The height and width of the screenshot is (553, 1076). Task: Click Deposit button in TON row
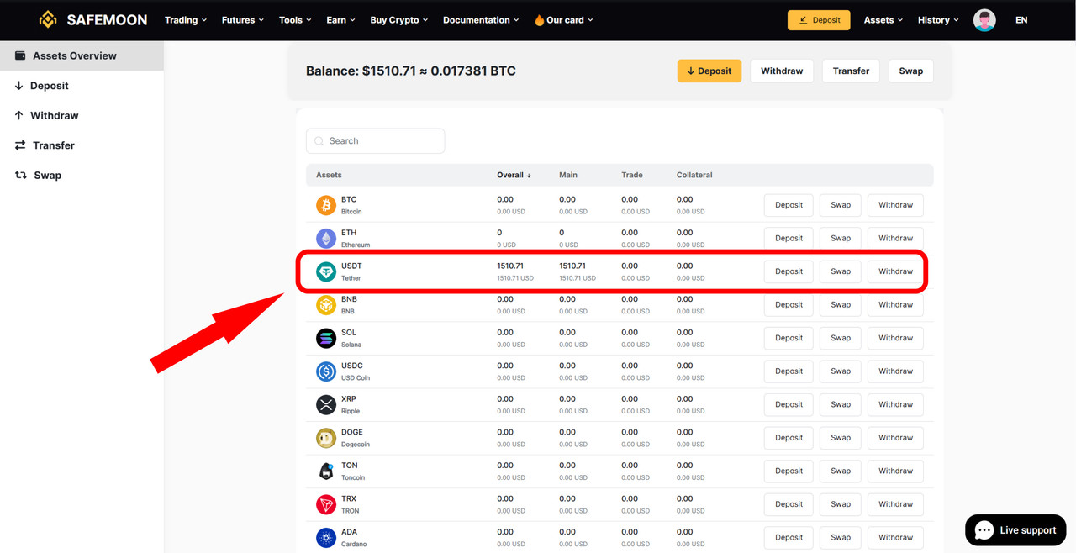tap(789, 471)
